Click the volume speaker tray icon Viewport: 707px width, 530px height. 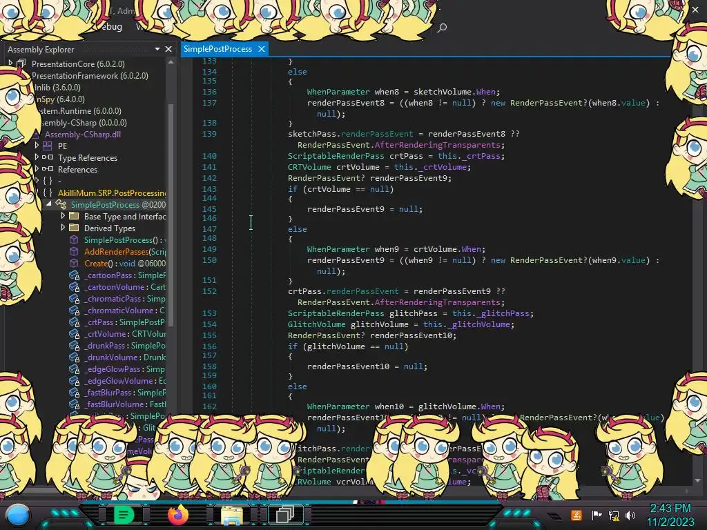(630, 515)
